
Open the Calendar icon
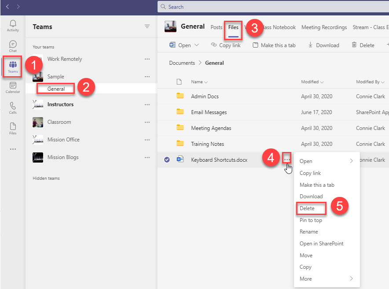point(13,87)
